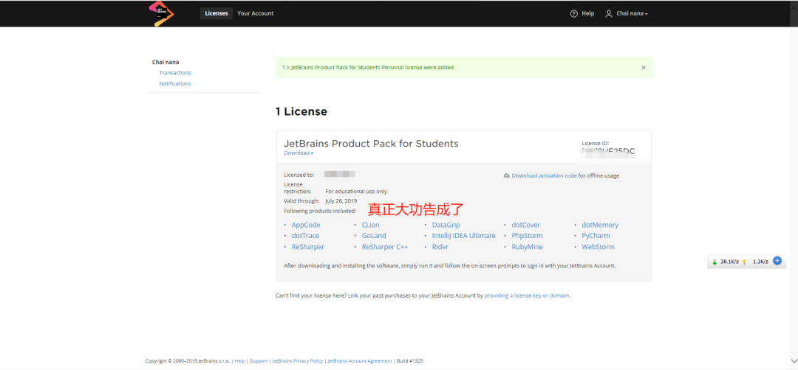Click providing a license key or domain link

tap(527, 296)
